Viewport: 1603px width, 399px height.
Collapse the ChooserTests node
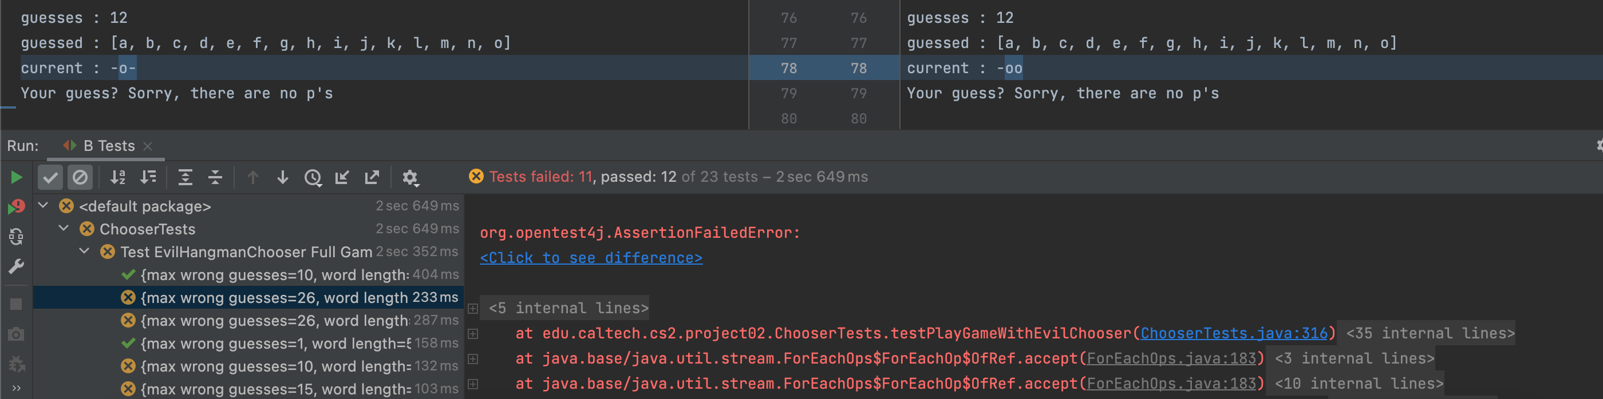[x=64, y=229]
